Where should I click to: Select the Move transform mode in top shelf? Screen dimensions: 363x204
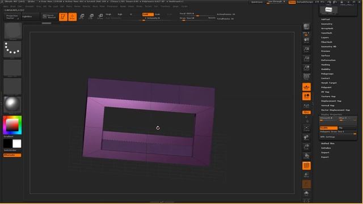pyautogui.click(x=82, y=16)
